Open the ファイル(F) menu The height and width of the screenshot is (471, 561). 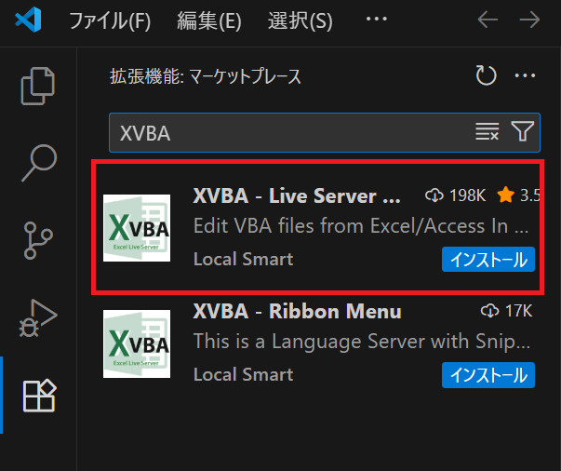pyautogui.click(x=109, y=21)
